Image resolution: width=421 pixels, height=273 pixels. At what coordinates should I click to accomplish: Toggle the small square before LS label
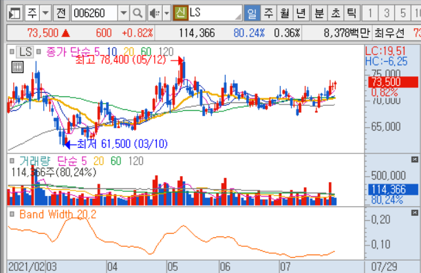(12, 52)
